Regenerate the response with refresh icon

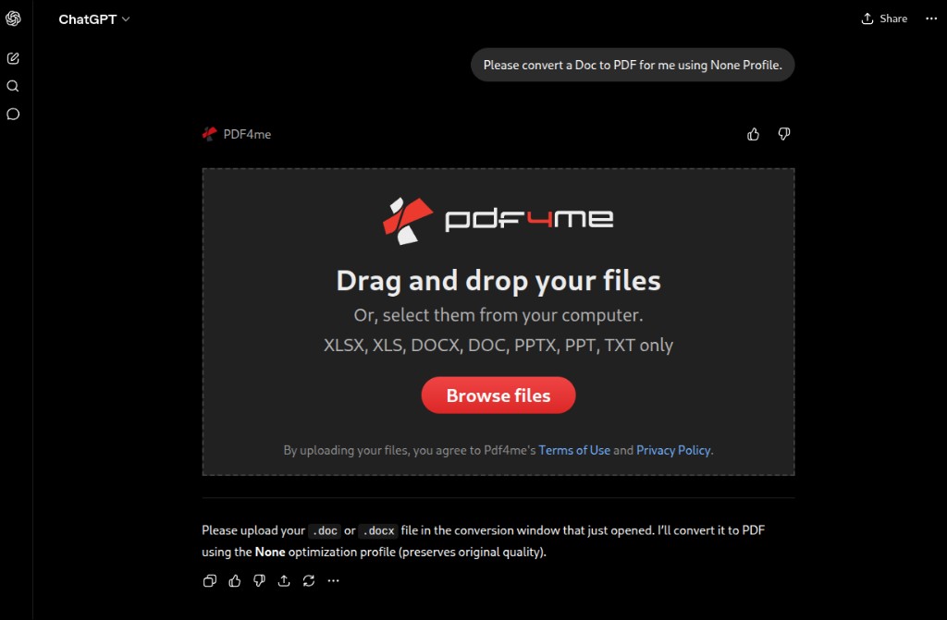click(x=309, y=581)
